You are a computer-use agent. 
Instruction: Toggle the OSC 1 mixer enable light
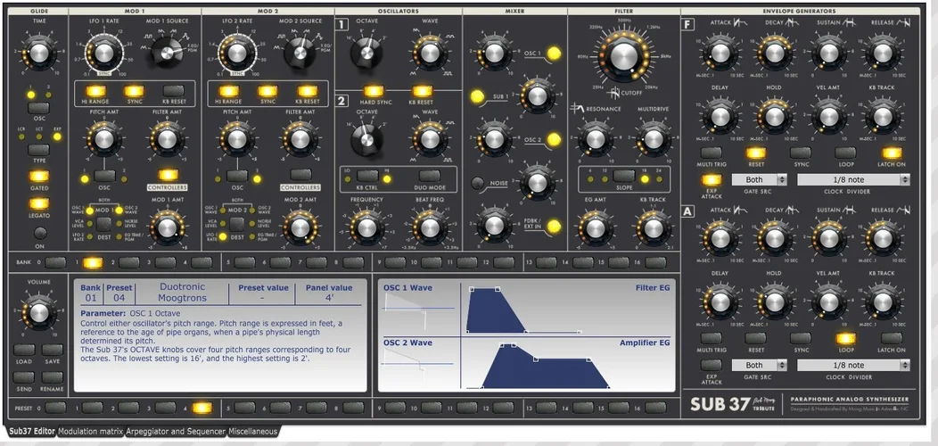click(554, 53)
